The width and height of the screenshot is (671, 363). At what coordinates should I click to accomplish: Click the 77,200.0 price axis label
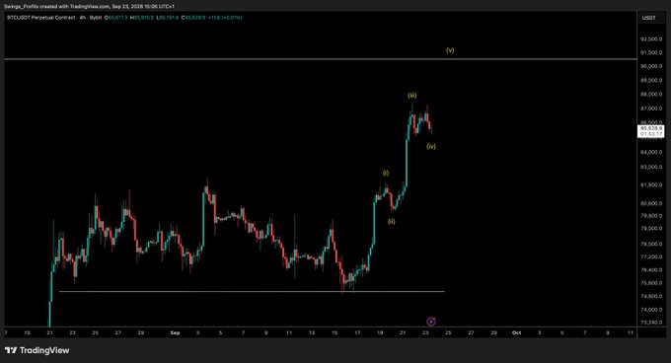(x=651, y=257)
